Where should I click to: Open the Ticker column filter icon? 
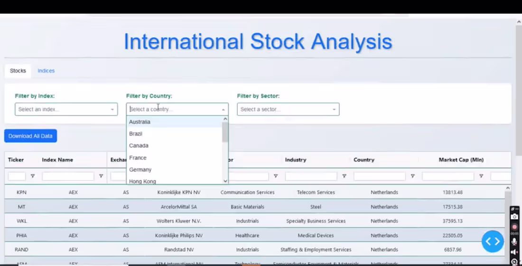tap(33, 176)
